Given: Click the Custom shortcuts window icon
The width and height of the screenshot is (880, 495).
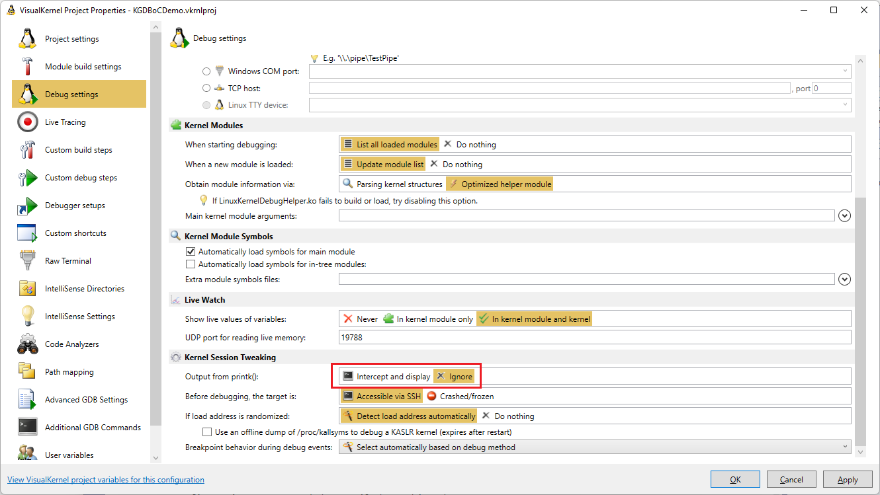Looking at the screenshot, I should 27,233.
